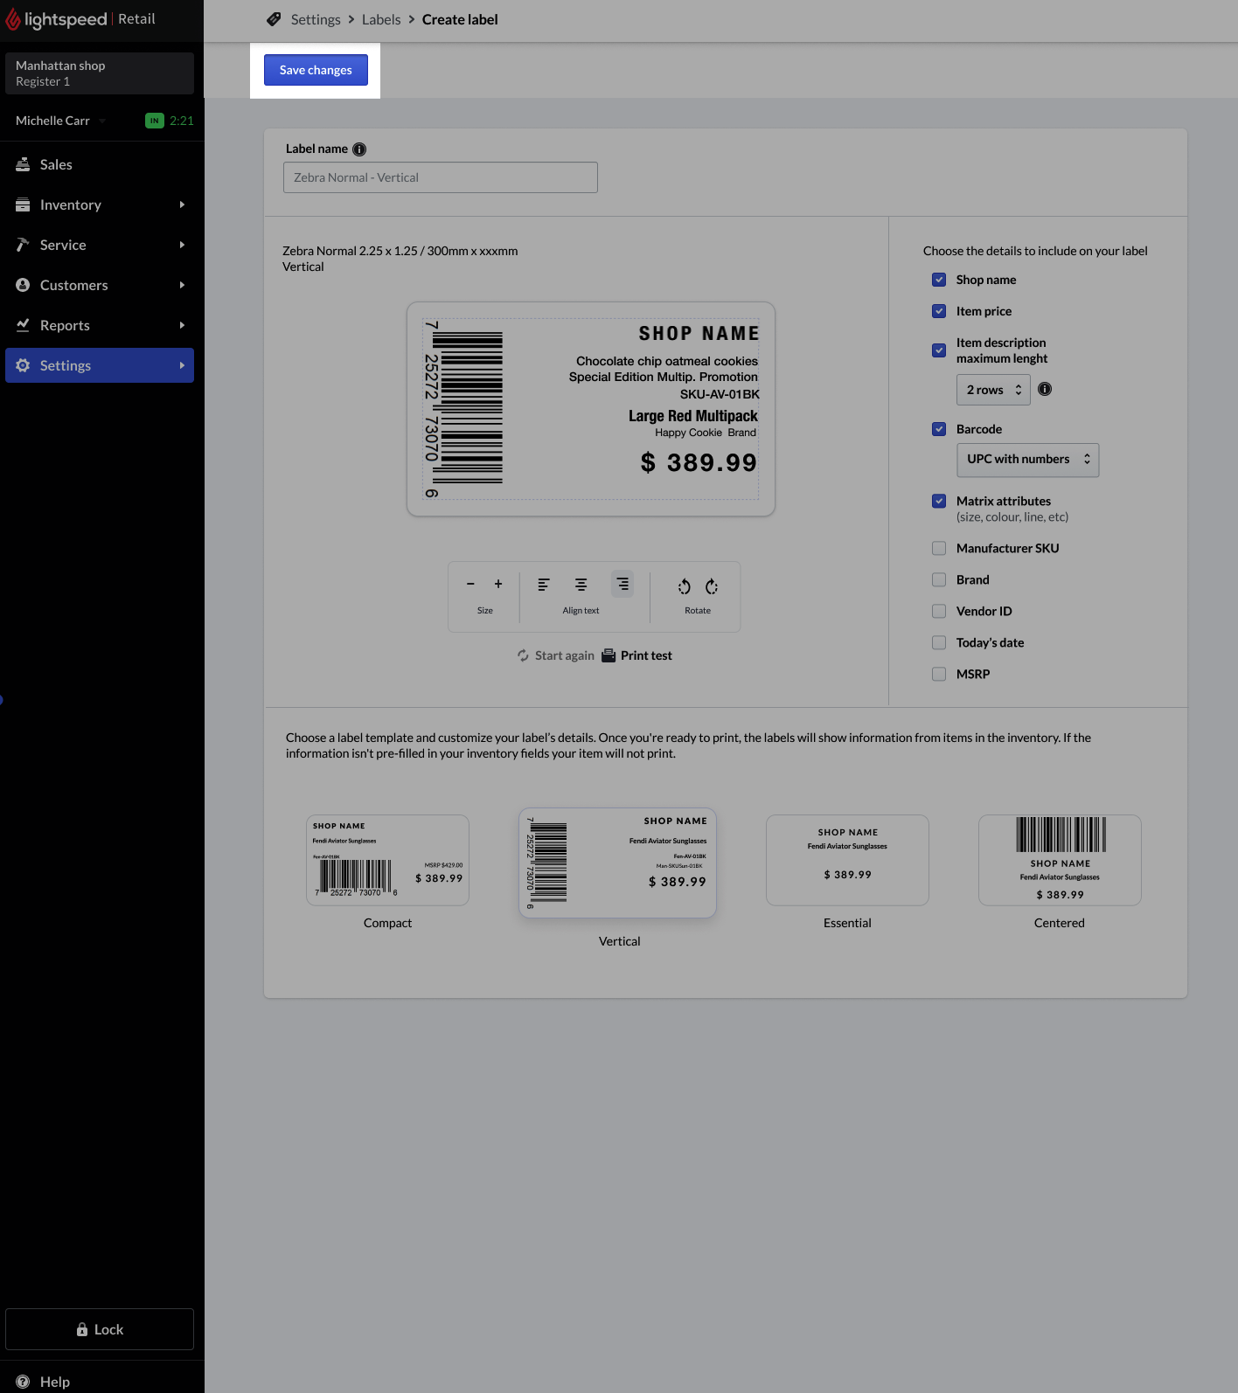The image size is (1238, 1393).
Task: Click Start again link
Action: point(555,655)
